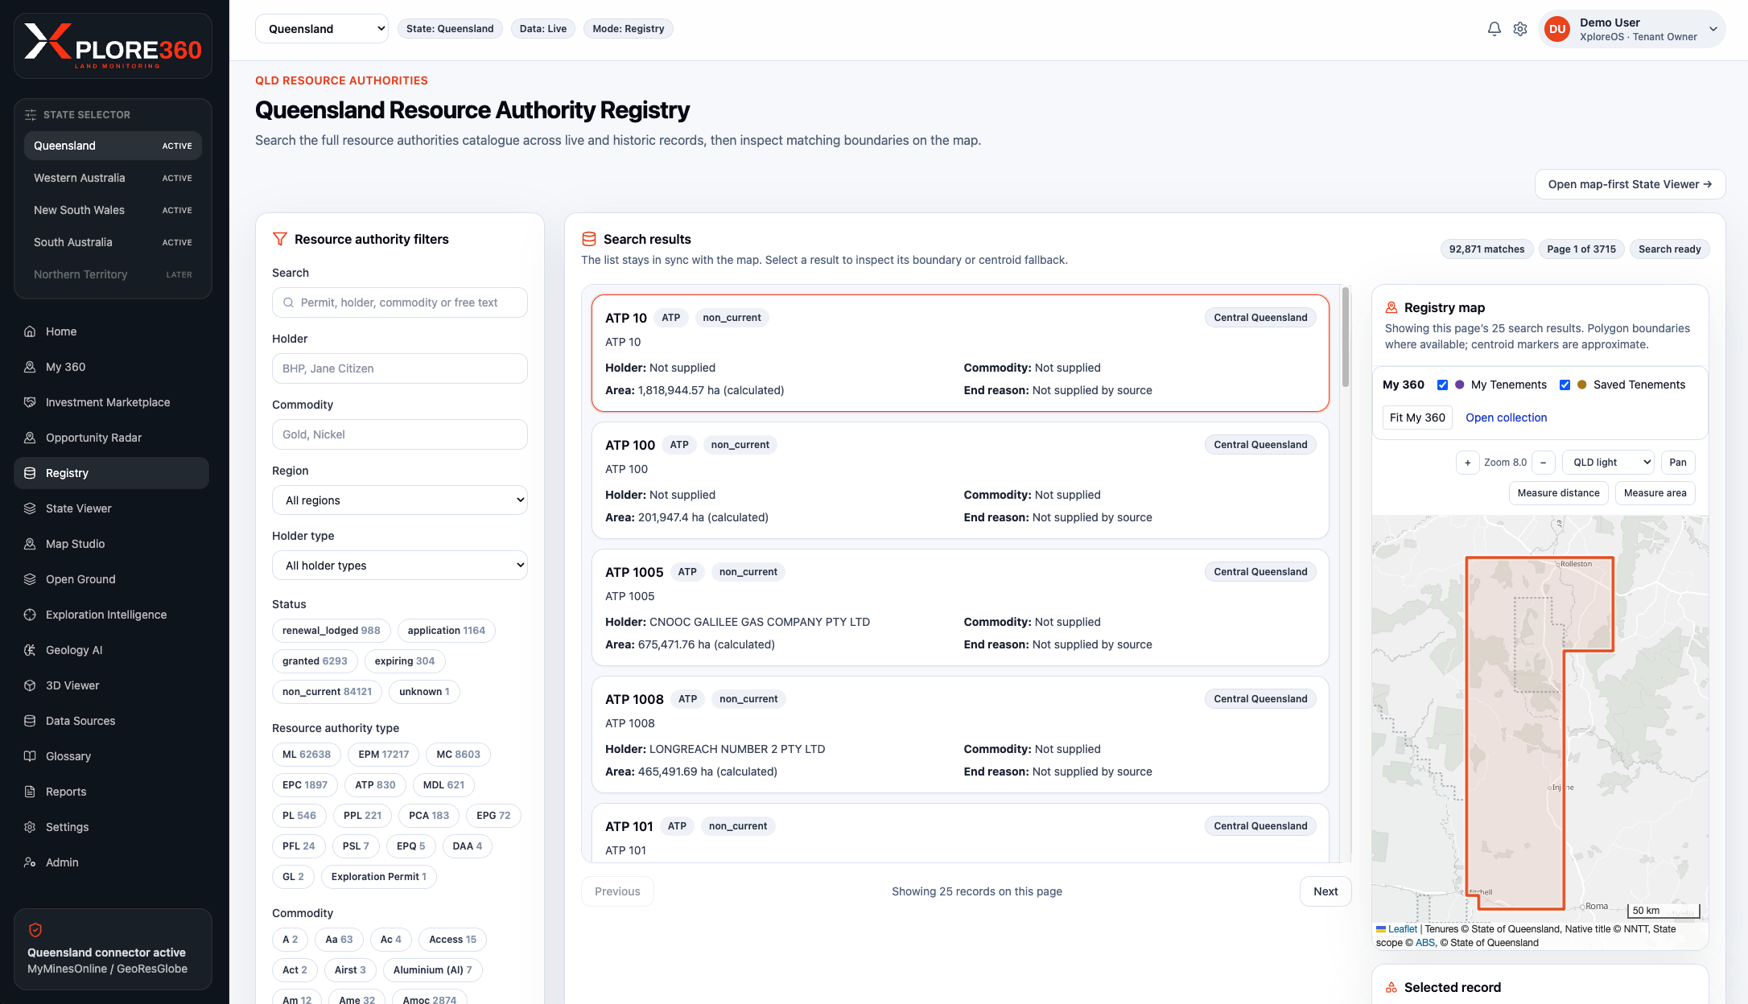
Task: Toggle the Saved Tenements checkbox
Action: [1565, 385]
